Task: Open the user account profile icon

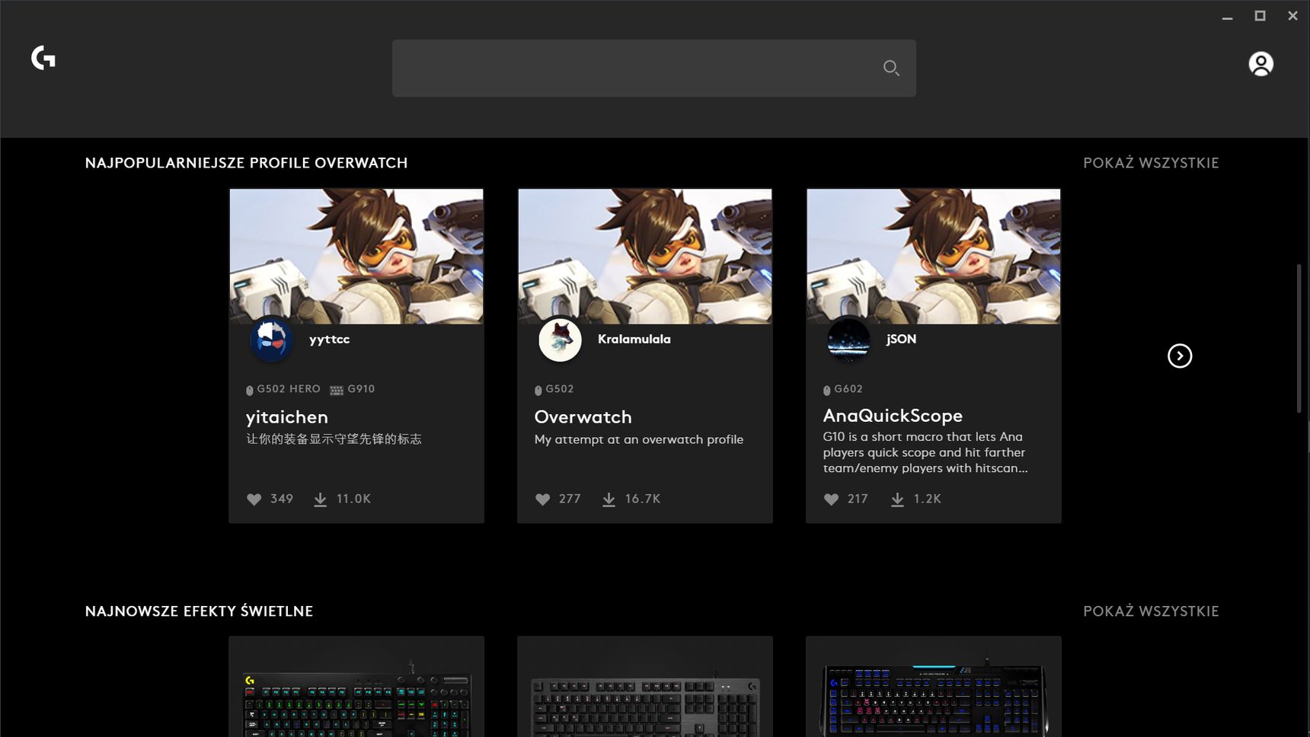Action: [1260, 64]
